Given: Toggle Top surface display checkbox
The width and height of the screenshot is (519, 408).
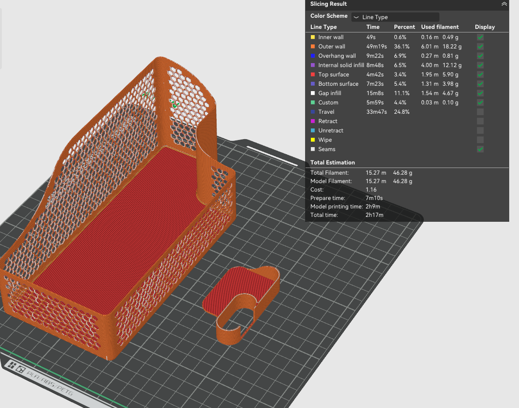Looking at the screenshot, I should [x=480, y=75].
